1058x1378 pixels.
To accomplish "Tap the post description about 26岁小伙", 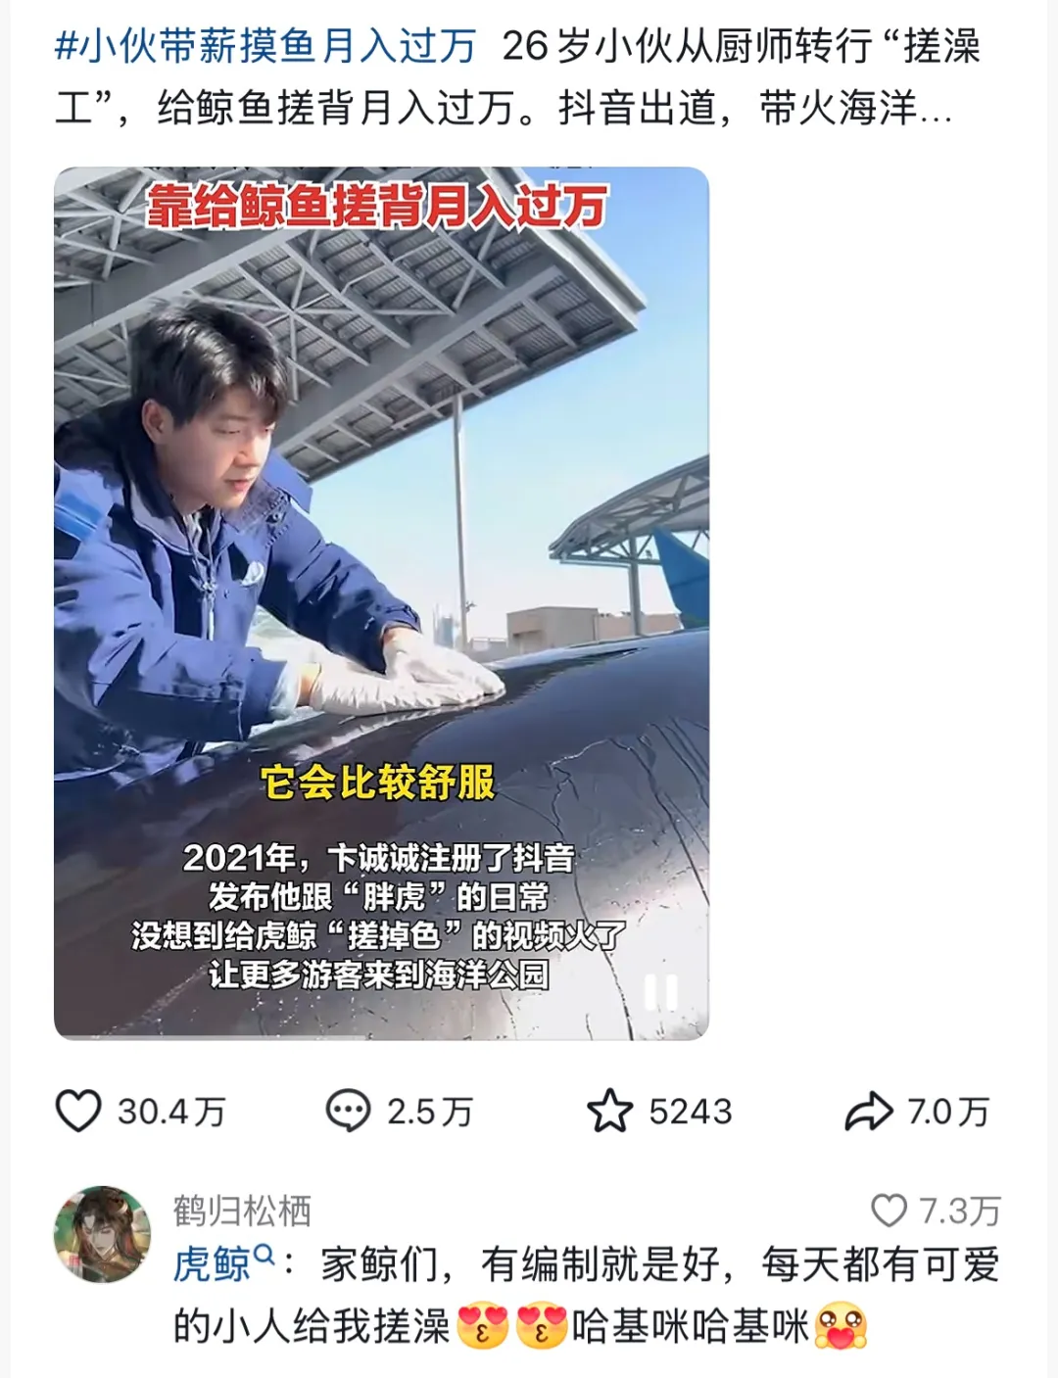I will (x=519, y=78).
